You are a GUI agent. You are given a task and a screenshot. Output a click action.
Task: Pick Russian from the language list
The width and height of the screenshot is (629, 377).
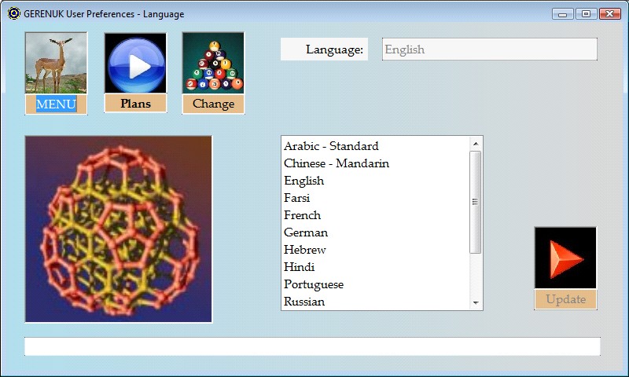(x=304, y=302)
